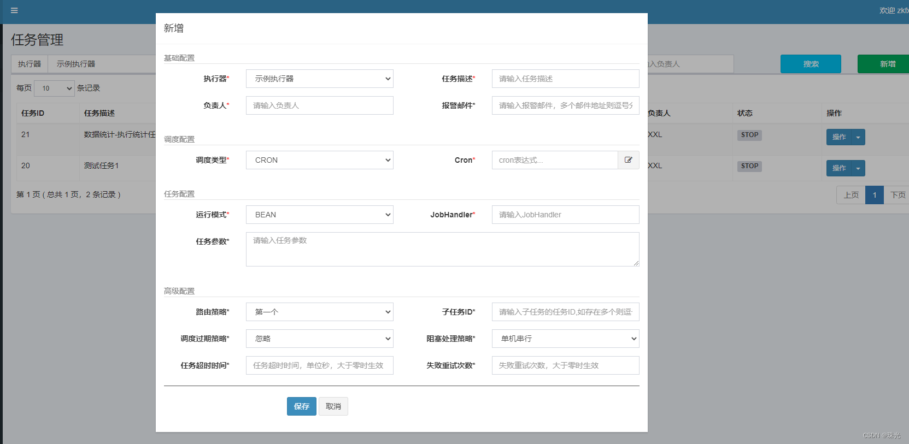Screen dimensions: 909x444
Task: Go to next page with 下页
Action: (897, 195)
